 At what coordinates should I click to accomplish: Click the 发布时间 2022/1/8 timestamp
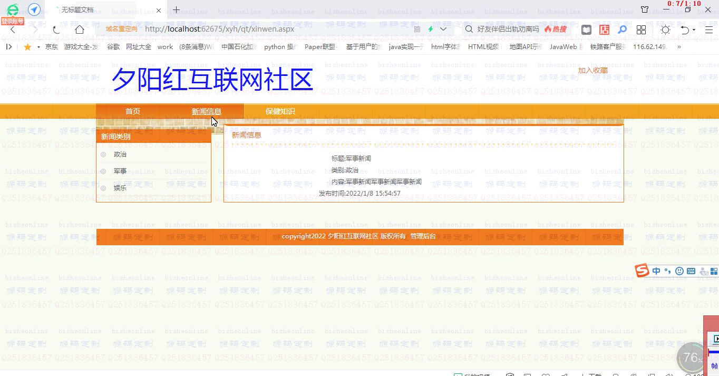pos(359,194)
